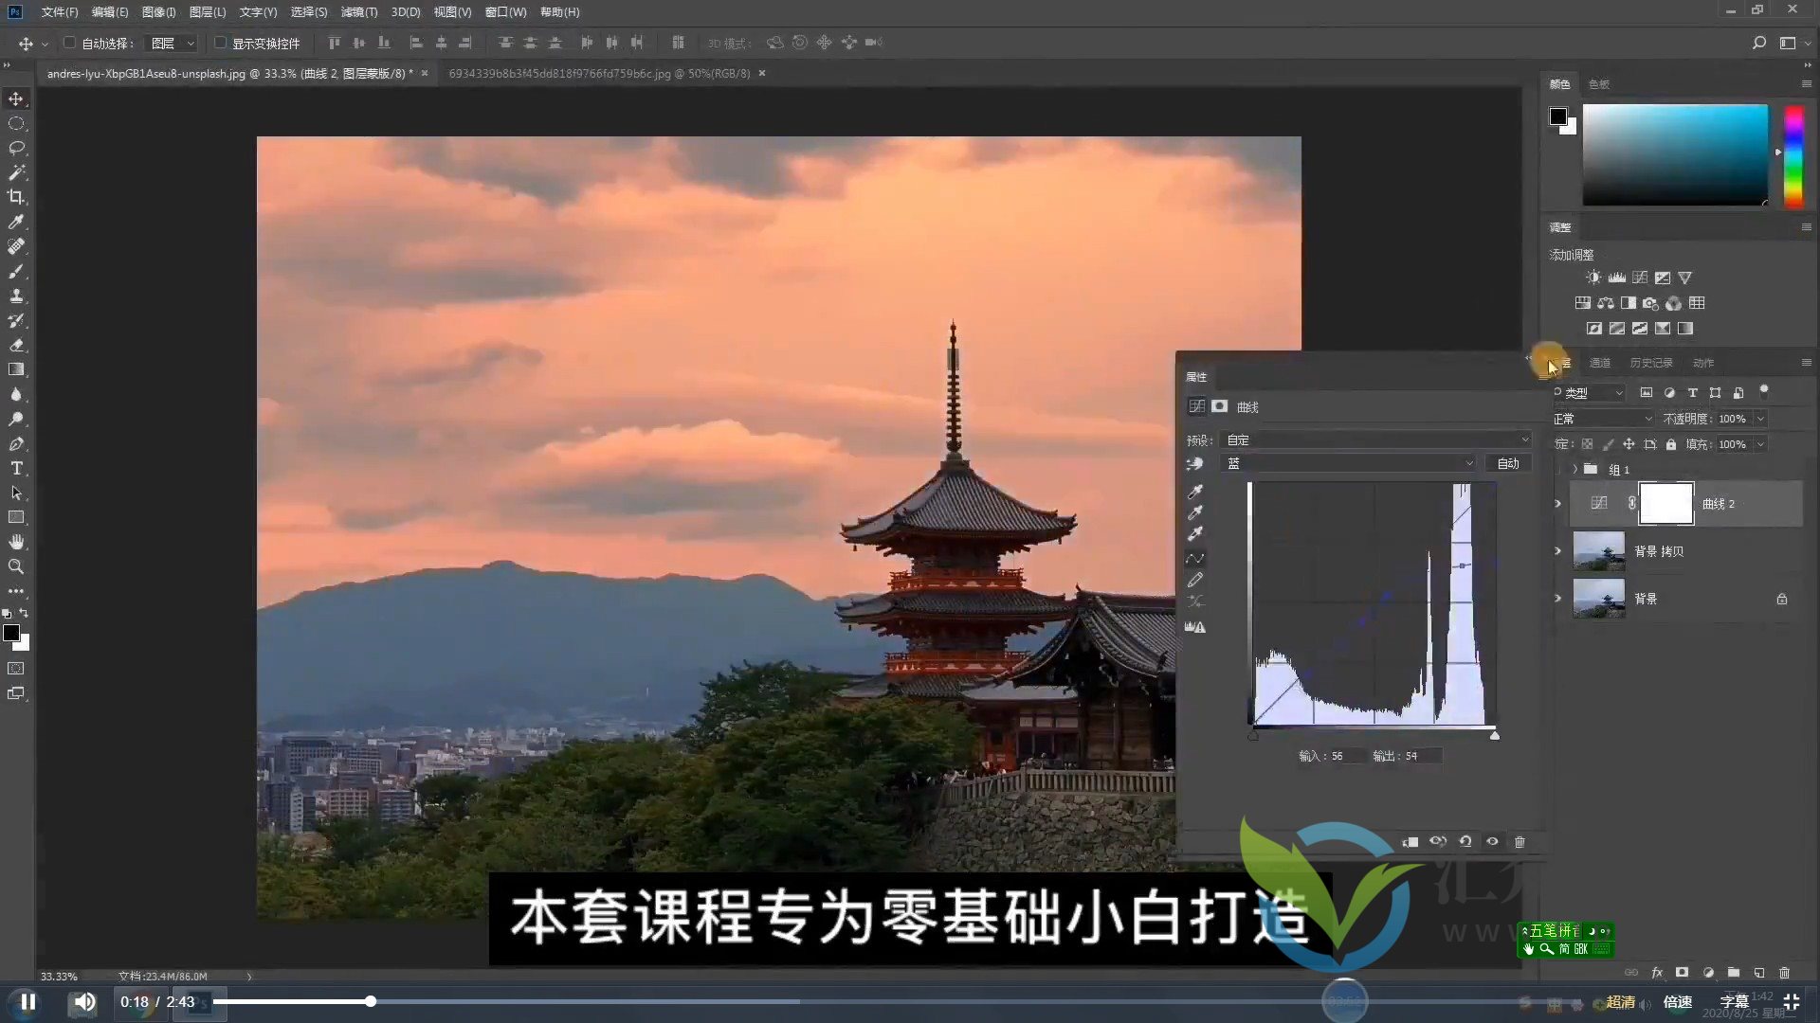Click the 背景 拷贝 layer thumbnail
This screenshot has width=1820, height=1023.
1599,550
